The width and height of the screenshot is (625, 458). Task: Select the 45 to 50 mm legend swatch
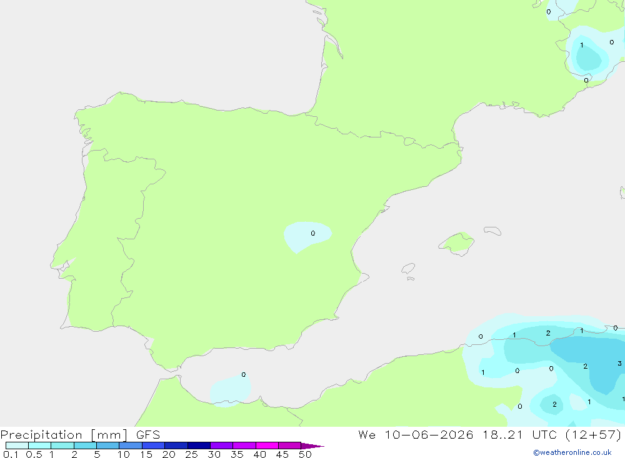tap(290, 446)
